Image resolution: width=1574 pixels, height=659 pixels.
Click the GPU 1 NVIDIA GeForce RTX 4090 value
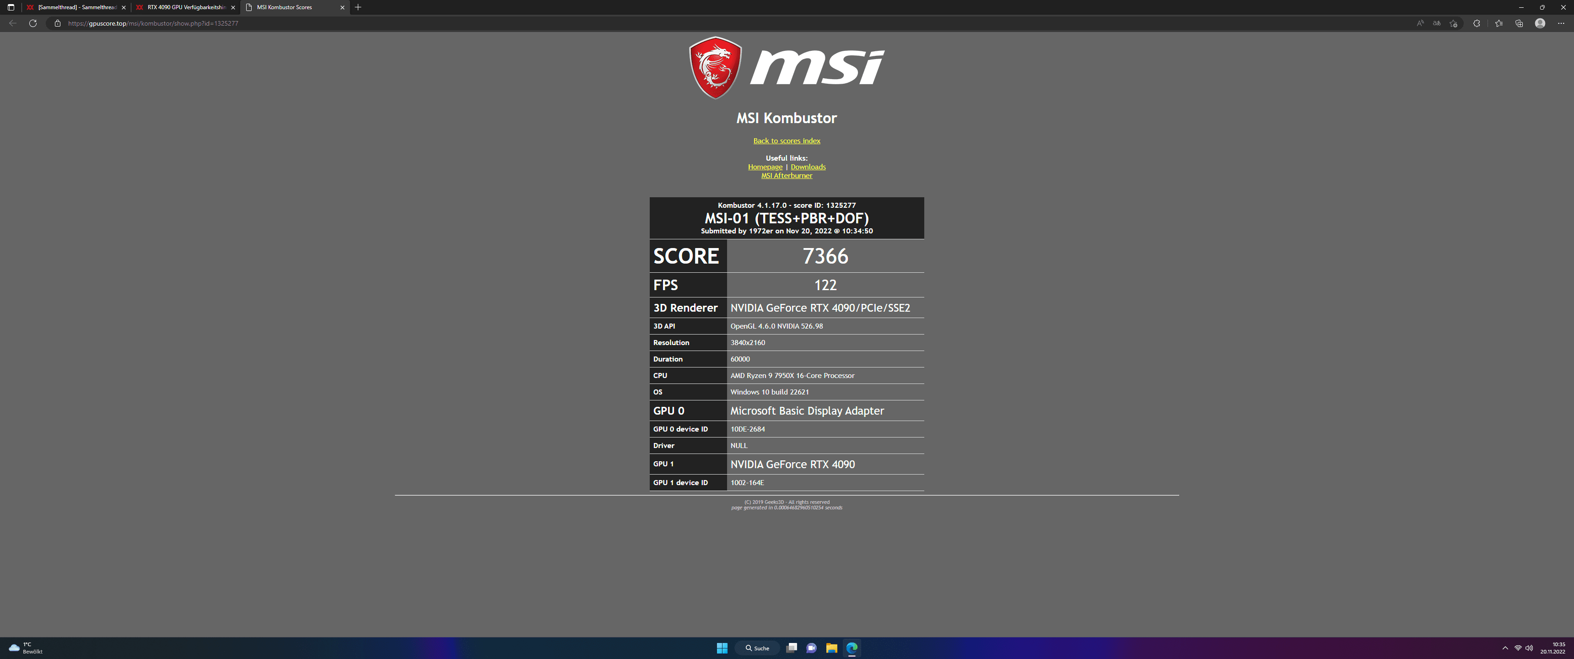point(792,465)
